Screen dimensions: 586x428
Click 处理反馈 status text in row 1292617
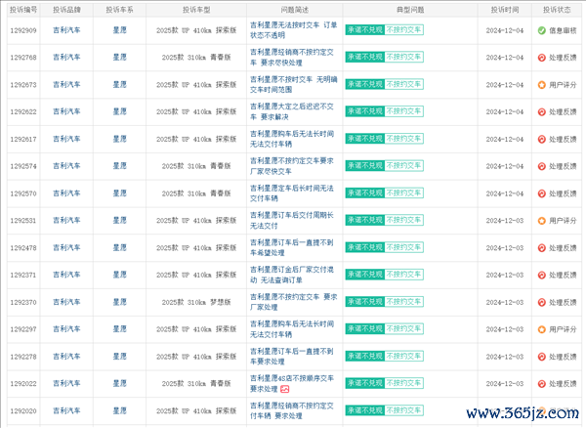563,139
